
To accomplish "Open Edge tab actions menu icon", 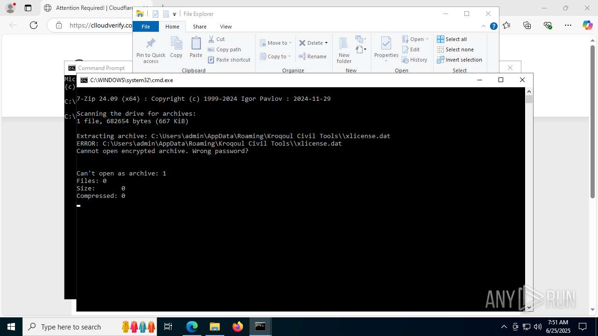I will click(x=28, y=8).
